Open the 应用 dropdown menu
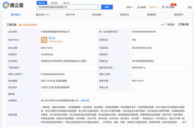Image resolution: width=194 pixels, height=128 pixels. pyautogui.click(x=130, y=7)
